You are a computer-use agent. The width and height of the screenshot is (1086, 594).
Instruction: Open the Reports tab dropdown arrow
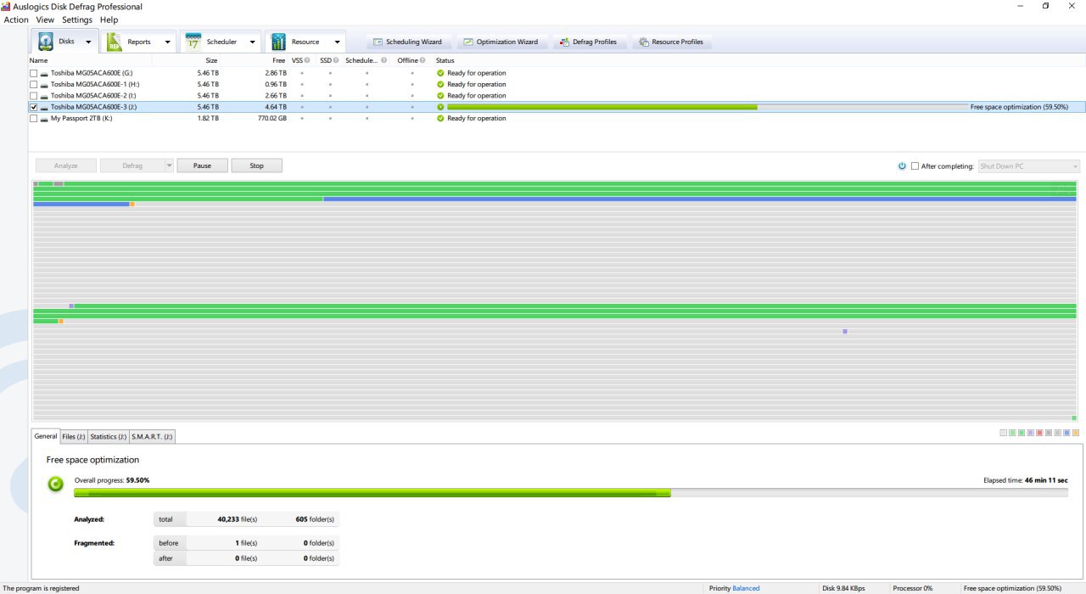[166, 42]
